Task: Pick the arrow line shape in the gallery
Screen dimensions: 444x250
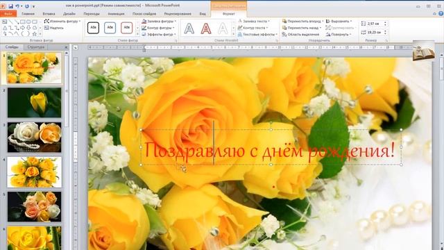Action: 17,22
